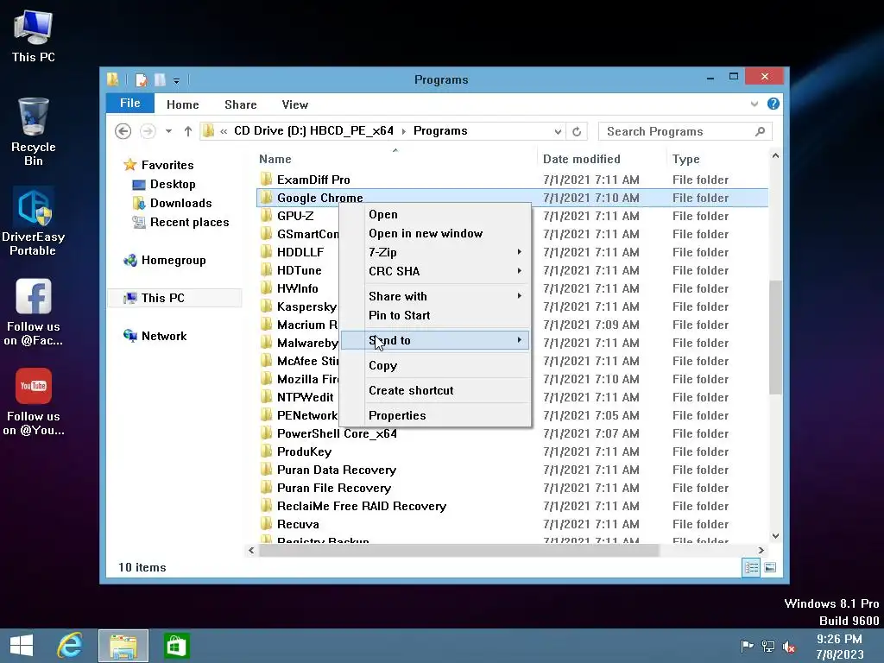Open address bar history dropdown
This screenshot has width=884, height=663.
pos(558,131)
